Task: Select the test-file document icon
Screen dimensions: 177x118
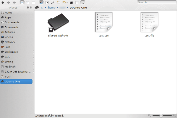Action: click(150, 22)
